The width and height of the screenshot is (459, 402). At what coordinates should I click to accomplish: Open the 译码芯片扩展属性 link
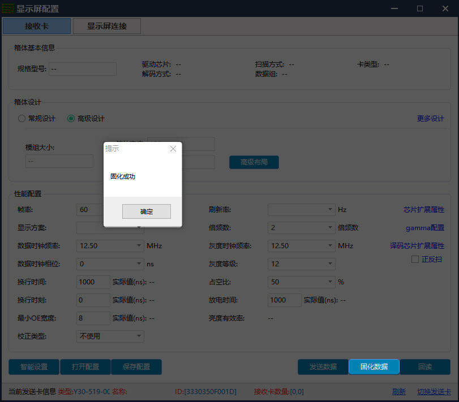pyautogui.click(x=417, y=246)
